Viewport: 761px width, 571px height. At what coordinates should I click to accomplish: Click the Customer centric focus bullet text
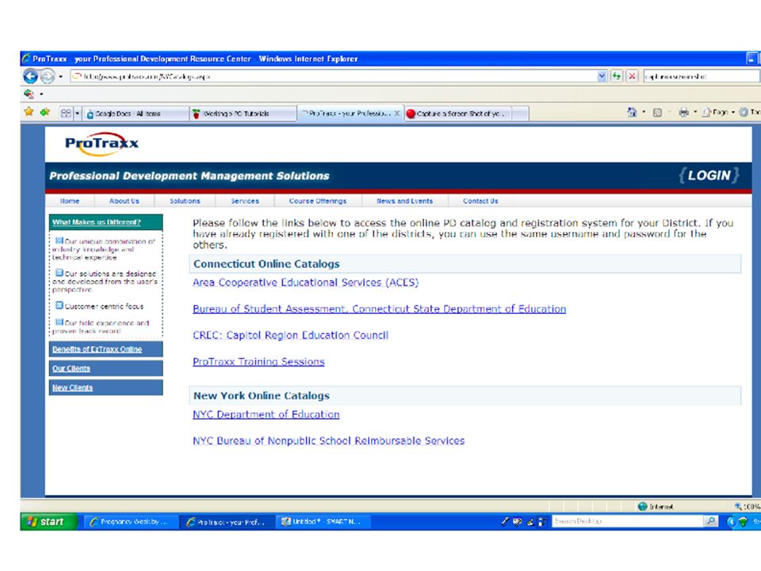tap(104, 306)
